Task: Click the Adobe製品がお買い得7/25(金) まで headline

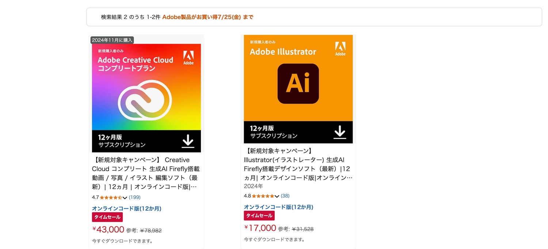Action: pyautogui.click(x=208, y=17)
